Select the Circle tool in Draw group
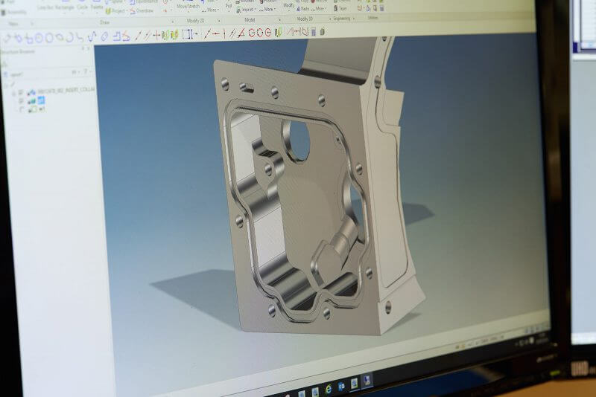Image resolution: width=596 pixels, height=397 pixels. click(x=82, y=7)
